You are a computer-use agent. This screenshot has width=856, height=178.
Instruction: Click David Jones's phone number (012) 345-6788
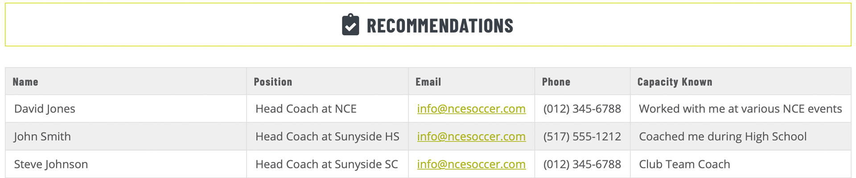(582, 109)
